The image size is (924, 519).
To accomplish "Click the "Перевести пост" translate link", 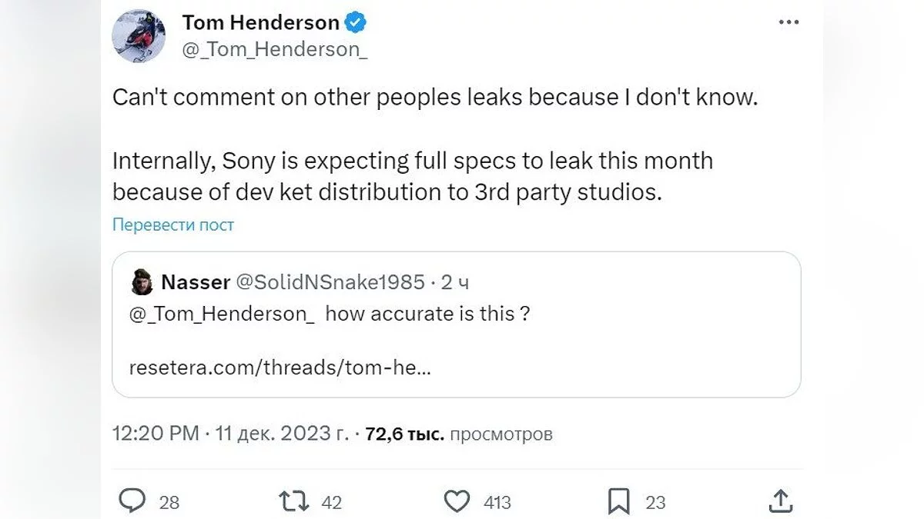I will coord(173,225).
